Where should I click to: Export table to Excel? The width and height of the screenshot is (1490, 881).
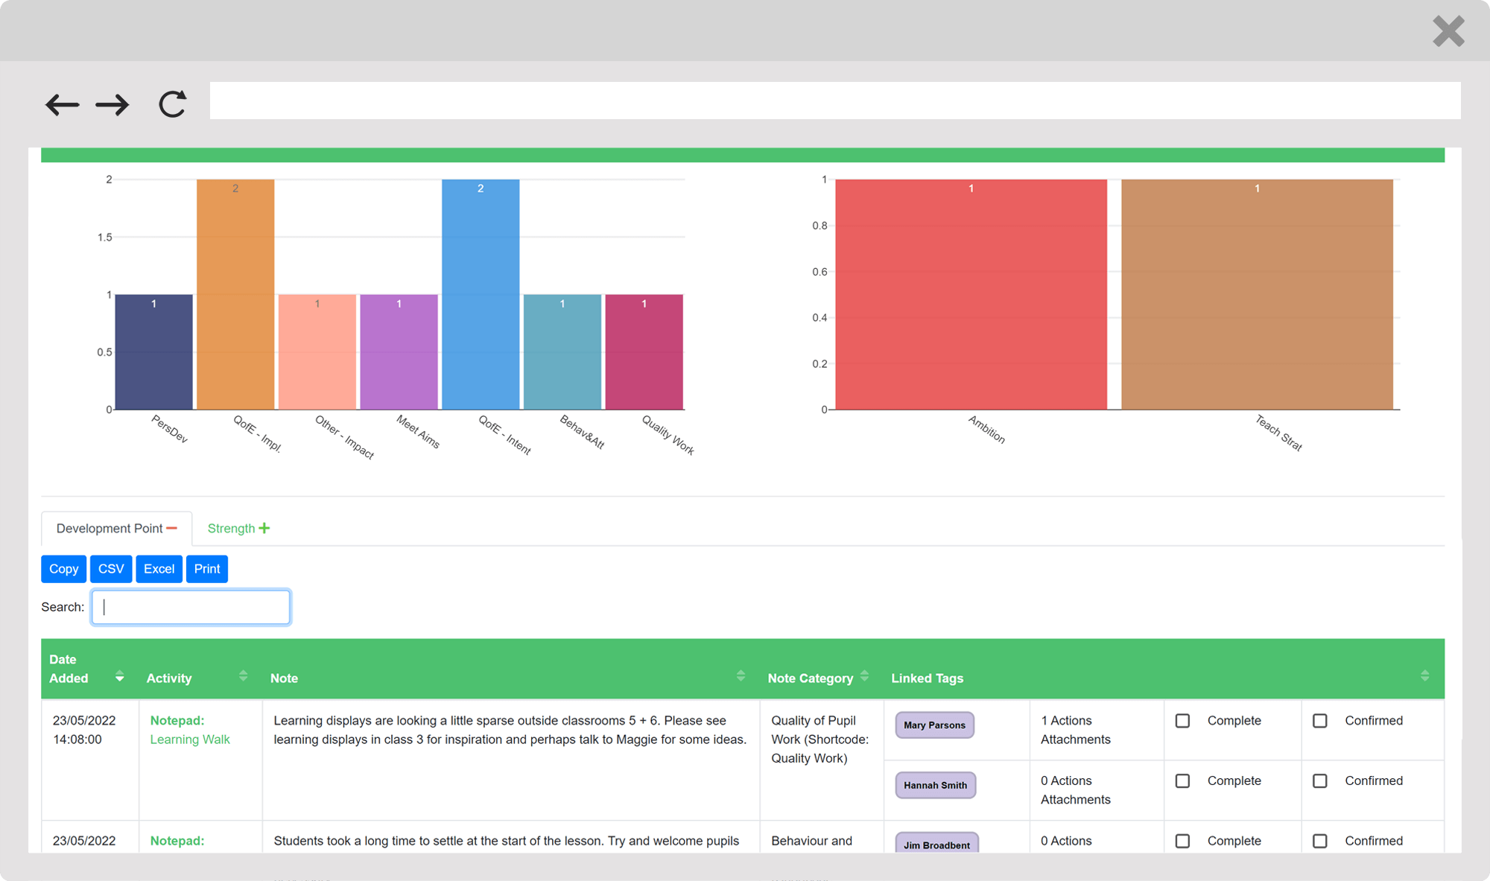pos(159,569)
